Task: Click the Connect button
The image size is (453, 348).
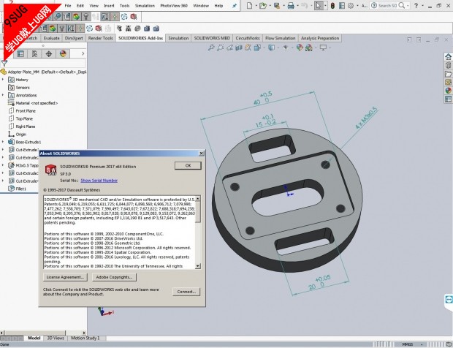Action: [x=186, y=292]
